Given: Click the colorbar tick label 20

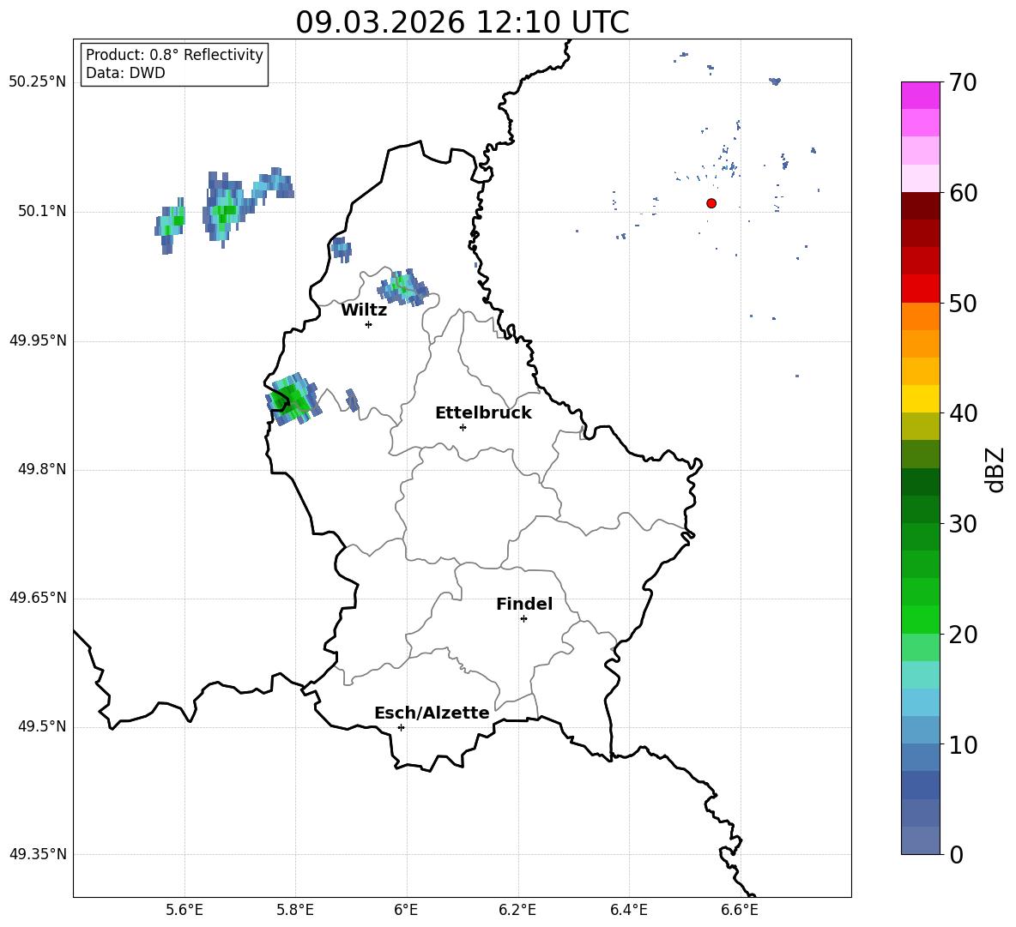Looking at the screenshot, I should pyautogui.click(x=963, y=634).
